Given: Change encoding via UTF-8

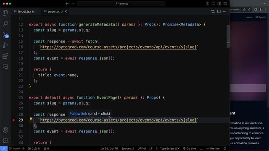Looking at the screenshot, I should click(142, 148).
